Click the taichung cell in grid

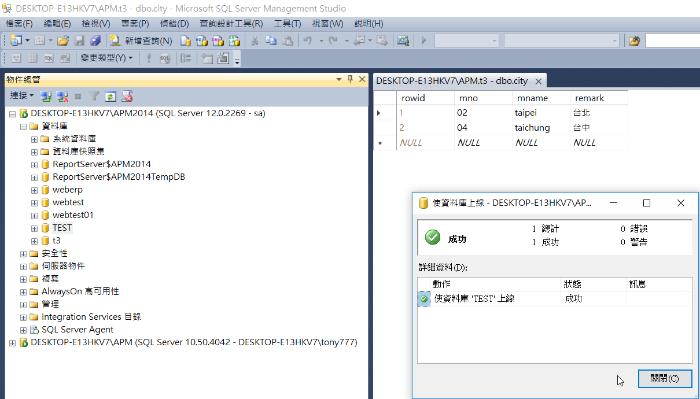point(541,128)
